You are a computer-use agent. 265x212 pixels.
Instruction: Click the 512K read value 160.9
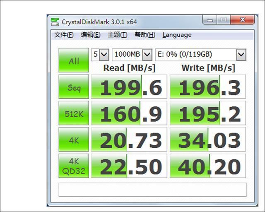(129, 113)
